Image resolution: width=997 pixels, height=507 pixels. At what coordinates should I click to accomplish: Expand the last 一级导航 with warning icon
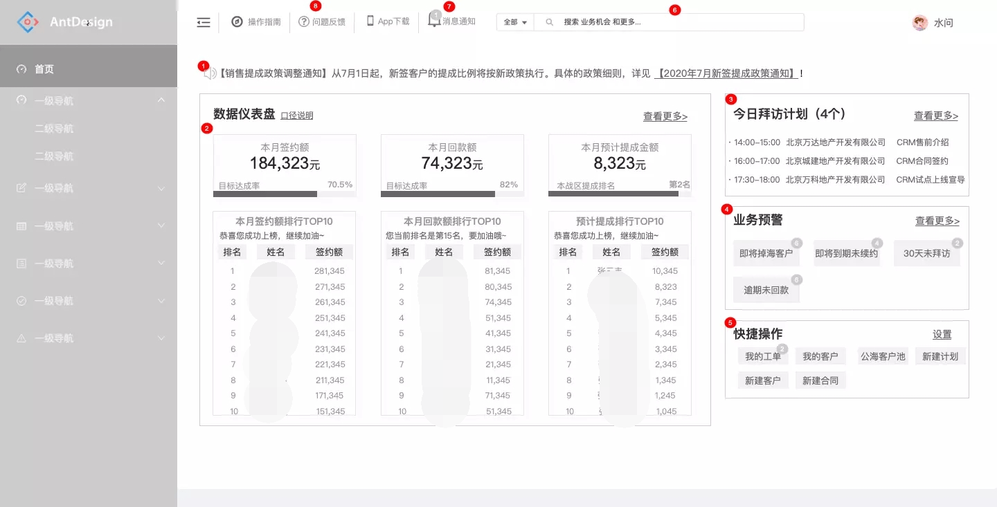(161, 338)
